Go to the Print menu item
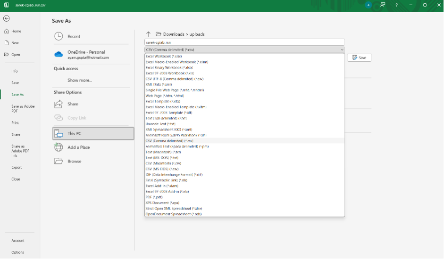Viewport: 444px width, 259px height. tap(15, 123)
